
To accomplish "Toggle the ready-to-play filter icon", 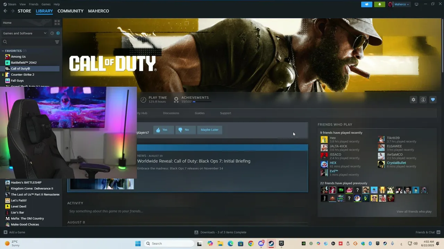I will pos(58,33).
